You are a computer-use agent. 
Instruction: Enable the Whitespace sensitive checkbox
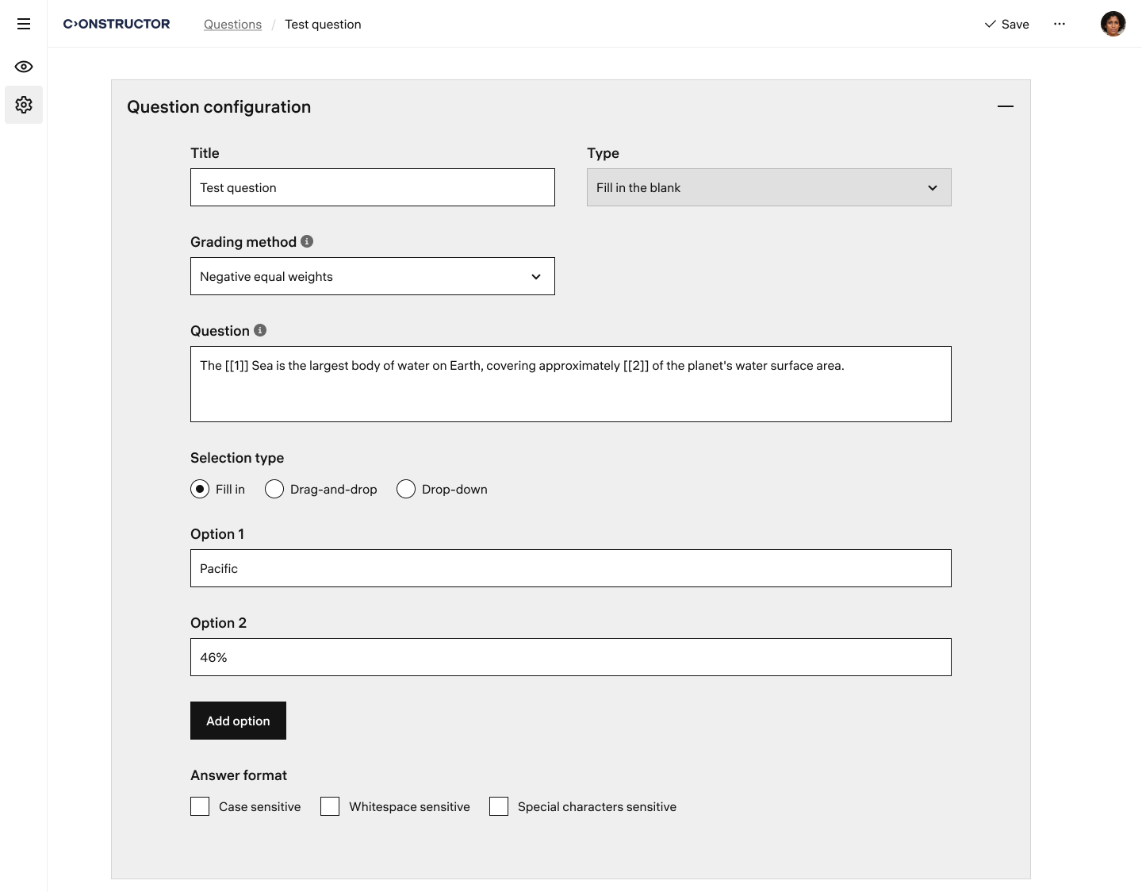(x=330, y=806)
